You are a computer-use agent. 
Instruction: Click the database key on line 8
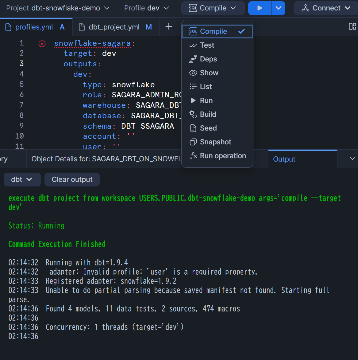tap(102, 116)
